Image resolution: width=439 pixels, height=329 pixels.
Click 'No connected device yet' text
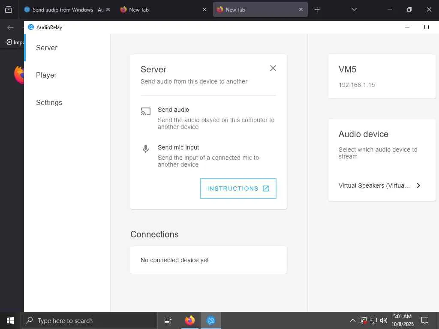pos(175,260)
